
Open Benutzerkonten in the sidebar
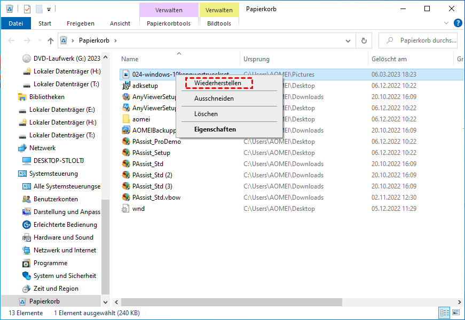click(x=56, y=199)
